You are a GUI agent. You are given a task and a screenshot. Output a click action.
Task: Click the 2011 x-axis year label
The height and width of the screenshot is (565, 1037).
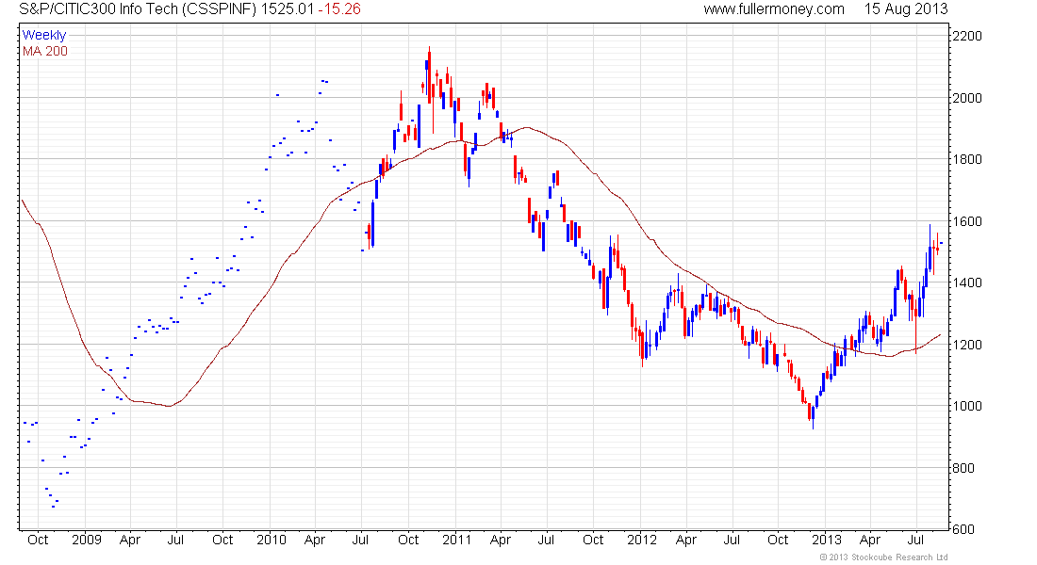(457, 540)
